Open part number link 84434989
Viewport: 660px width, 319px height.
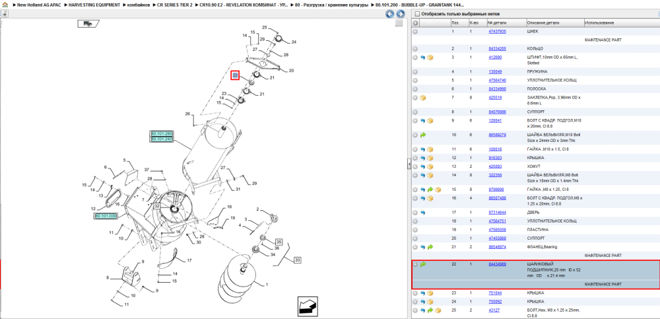[497, 264]
